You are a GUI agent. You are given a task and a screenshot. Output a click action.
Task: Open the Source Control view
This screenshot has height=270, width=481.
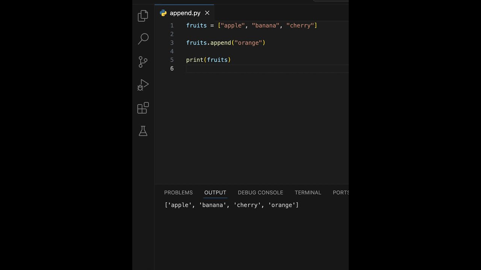click(x=143, y=62)
